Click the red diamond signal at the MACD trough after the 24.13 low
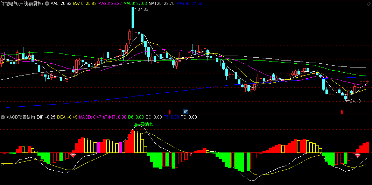This screenshot has width=372, height=185. pyautogui.click(x=358, y=155)
